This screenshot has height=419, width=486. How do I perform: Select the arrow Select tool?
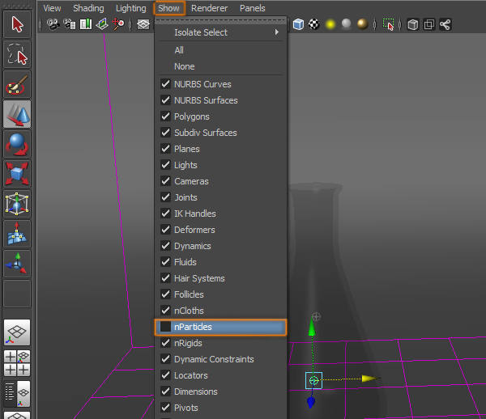pyautogui.click(x=17, y=23)
